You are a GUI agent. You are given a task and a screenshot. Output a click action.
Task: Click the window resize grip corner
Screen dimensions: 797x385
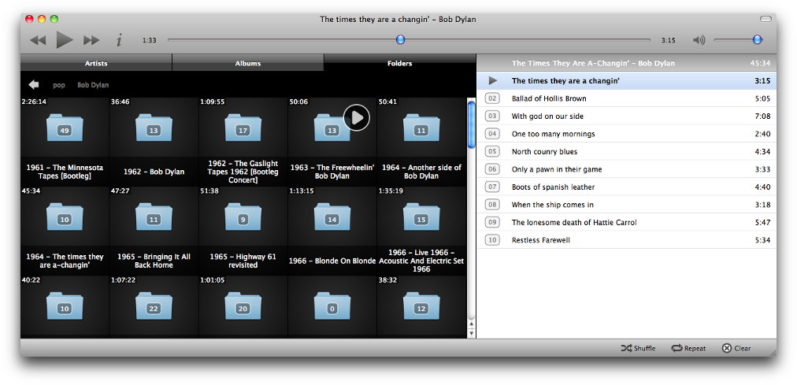coord(773,352)
